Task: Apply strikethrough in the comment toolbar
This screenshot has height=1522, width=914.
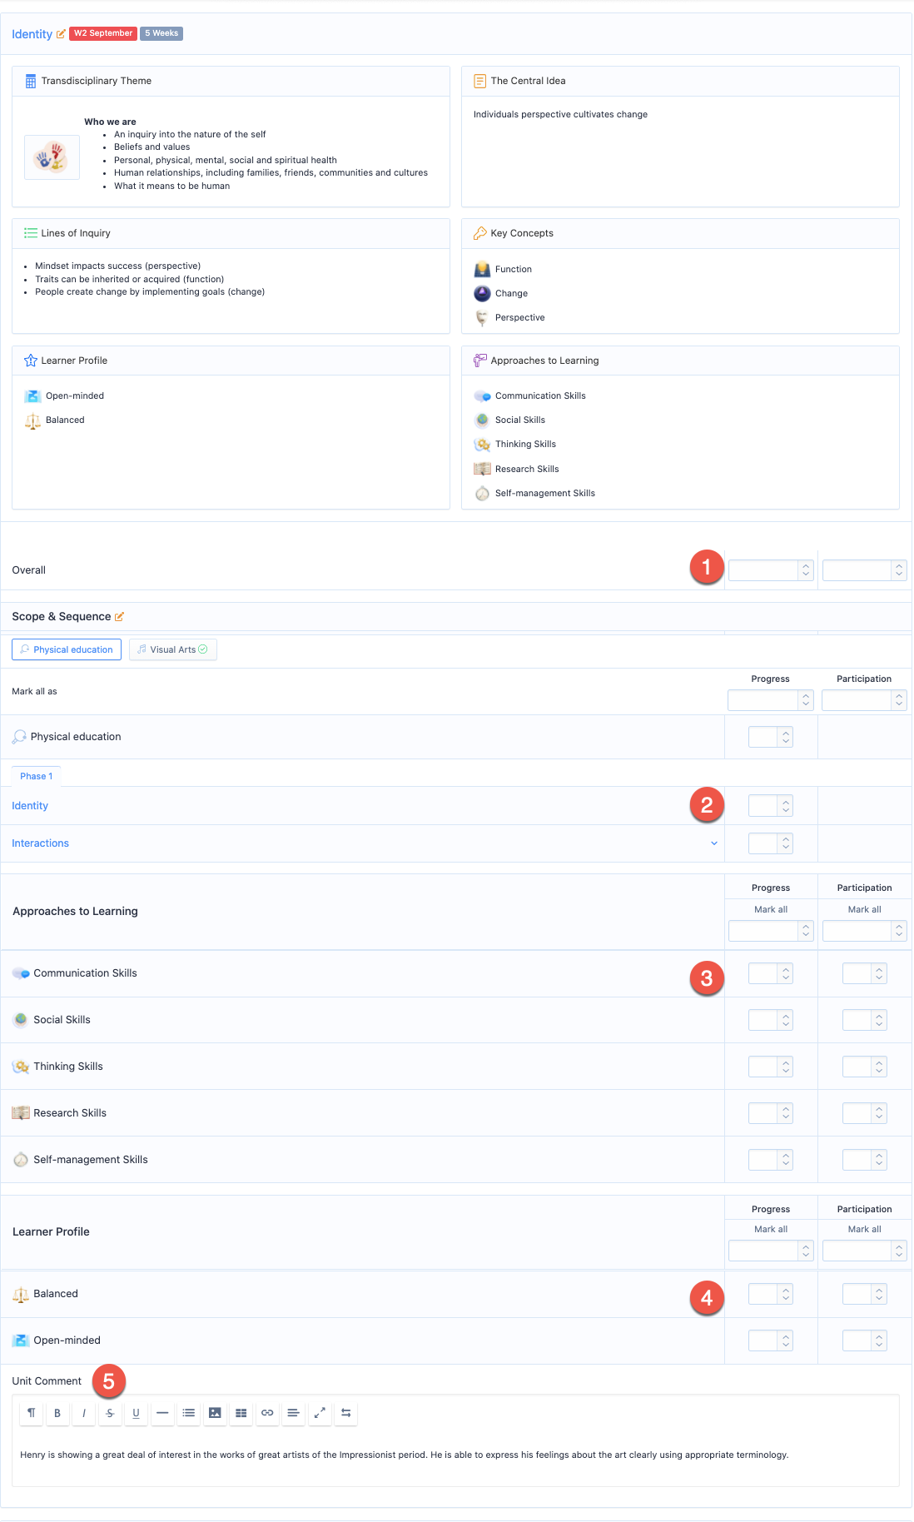Action: click(110, 1413)
